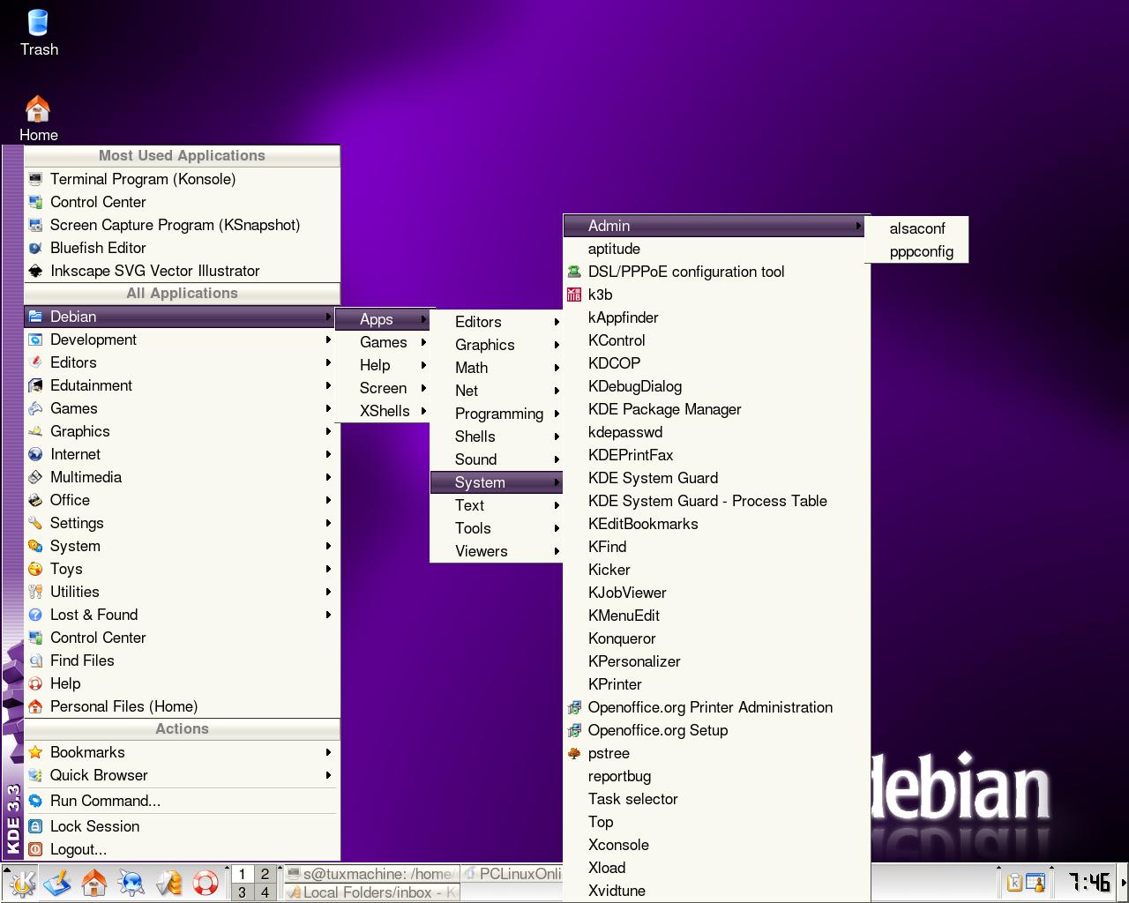Open the Programming submenu under Apps
1129x903 pixels.
[497, 414]
